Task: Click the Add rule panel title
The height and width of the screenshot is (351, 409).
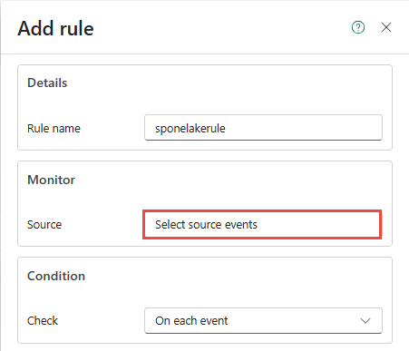Action: (55, 28)
